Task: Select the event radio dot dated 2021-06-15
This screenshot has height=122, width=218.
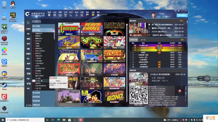Action: click(149, 35)
